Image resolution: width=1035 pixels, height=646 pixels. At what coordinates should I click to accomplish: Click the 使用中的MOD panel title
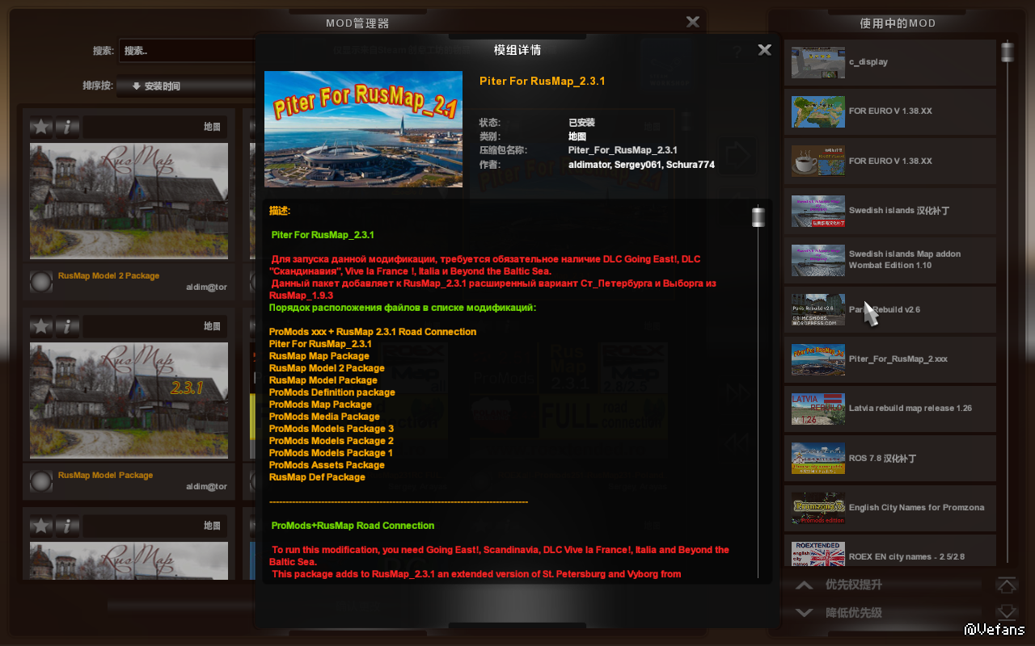click(898, 23)
